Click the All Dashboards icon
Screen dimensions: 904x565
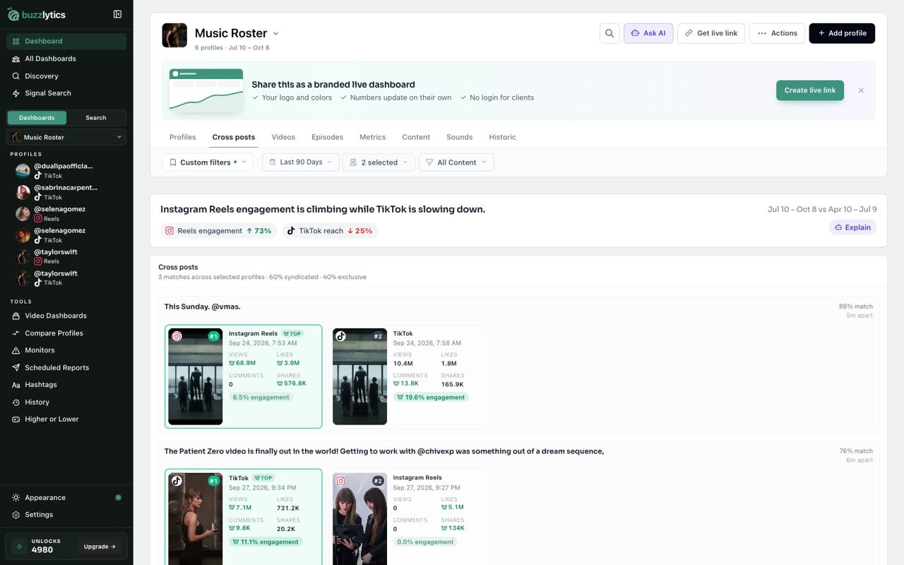click(x=16, y=59)
